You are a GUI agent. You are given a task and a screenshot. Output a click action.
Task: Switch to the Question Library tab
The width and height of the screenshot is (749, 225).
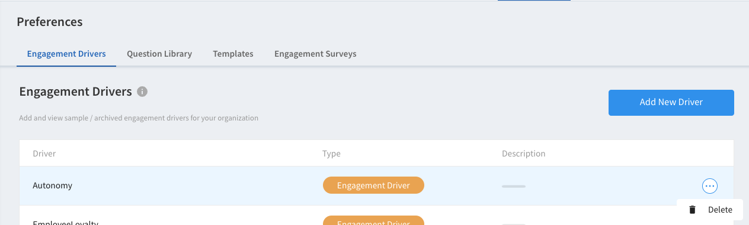pyautogui.click(x=159, y=54)
